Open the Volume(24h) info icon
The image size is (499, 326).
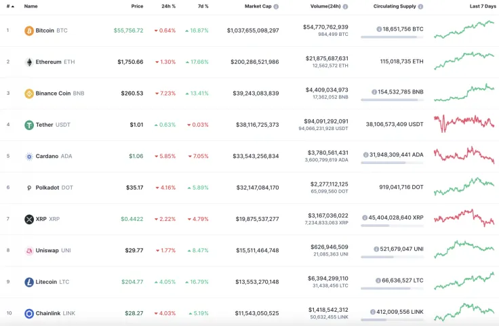pyautogui.click(x=345, y=6)
